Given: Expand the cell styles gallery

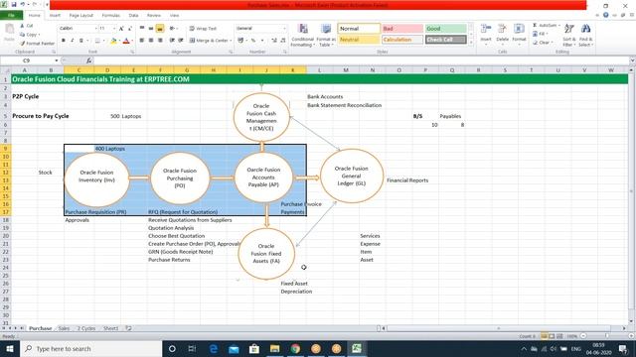Looking at the screenshot, I should (471, 43).
